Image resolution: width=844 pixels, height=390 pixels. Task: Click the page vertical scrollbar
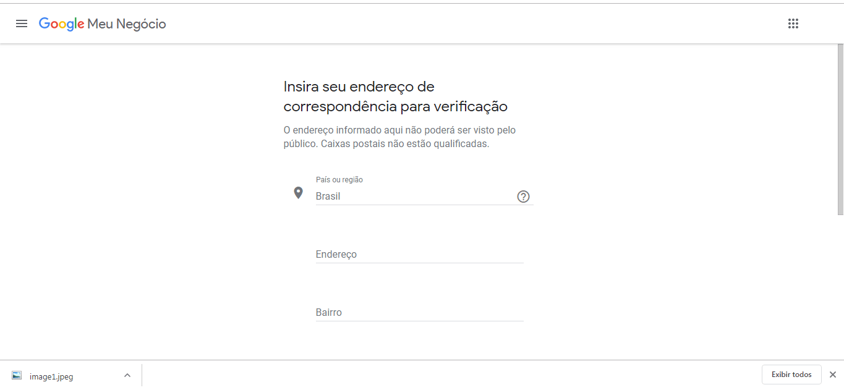(x=840, y=130)
